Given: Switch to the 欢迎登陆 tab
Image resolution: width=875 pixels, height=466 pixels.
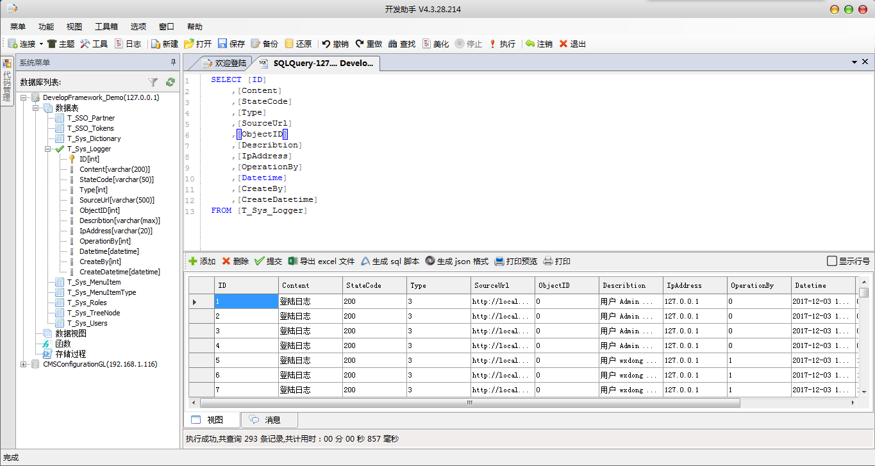Looking at the screenshot, I should 223,63.
